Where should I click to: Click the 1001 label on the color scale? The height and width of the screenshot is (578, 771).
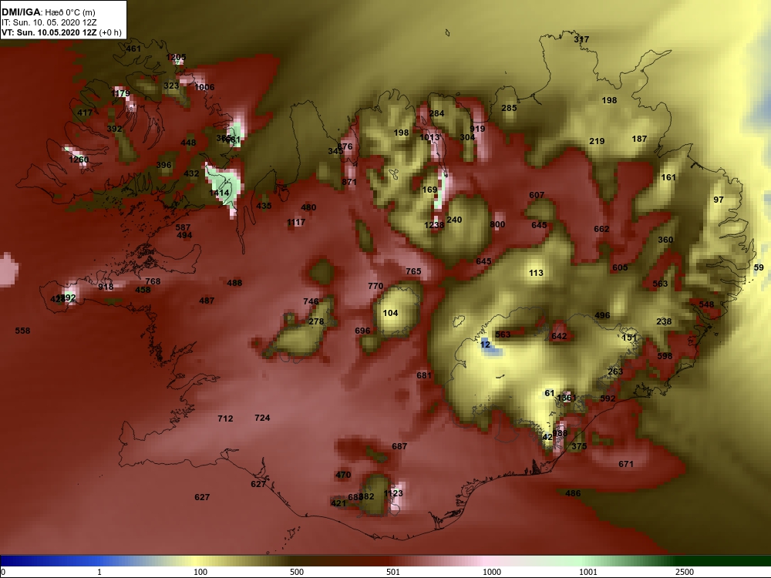coord(588,572)
